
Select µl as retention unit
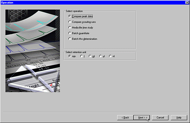click(102, 56)
